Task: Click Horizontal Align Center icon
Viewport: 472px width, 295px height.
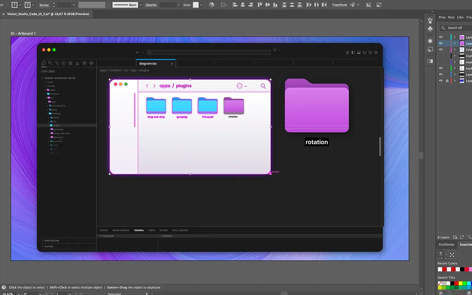Action: 243,5
